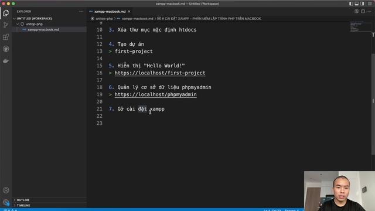Click the text "Tạo dự án"
The image size is (375, 211).
131,45
